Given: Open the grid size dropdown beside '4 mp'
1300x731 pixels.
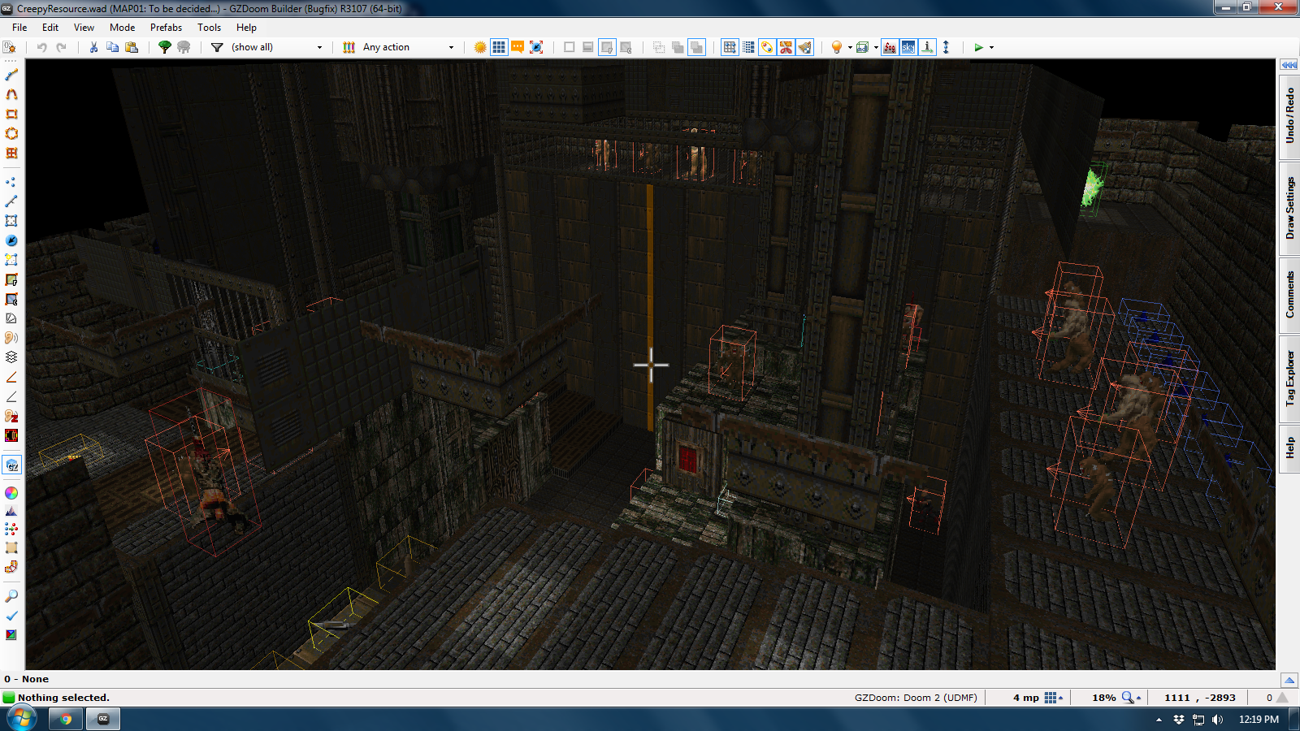Looking at the screenshot, I should point(1054,698).
